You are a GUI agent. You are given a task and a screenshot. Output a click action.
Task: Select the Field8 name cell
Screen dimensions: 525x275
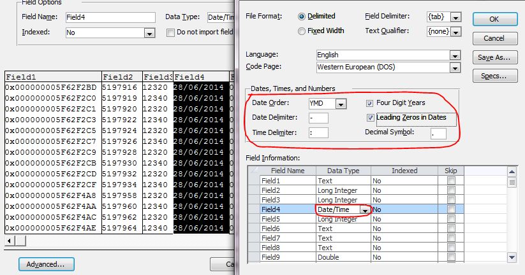(x=288, y=248)
